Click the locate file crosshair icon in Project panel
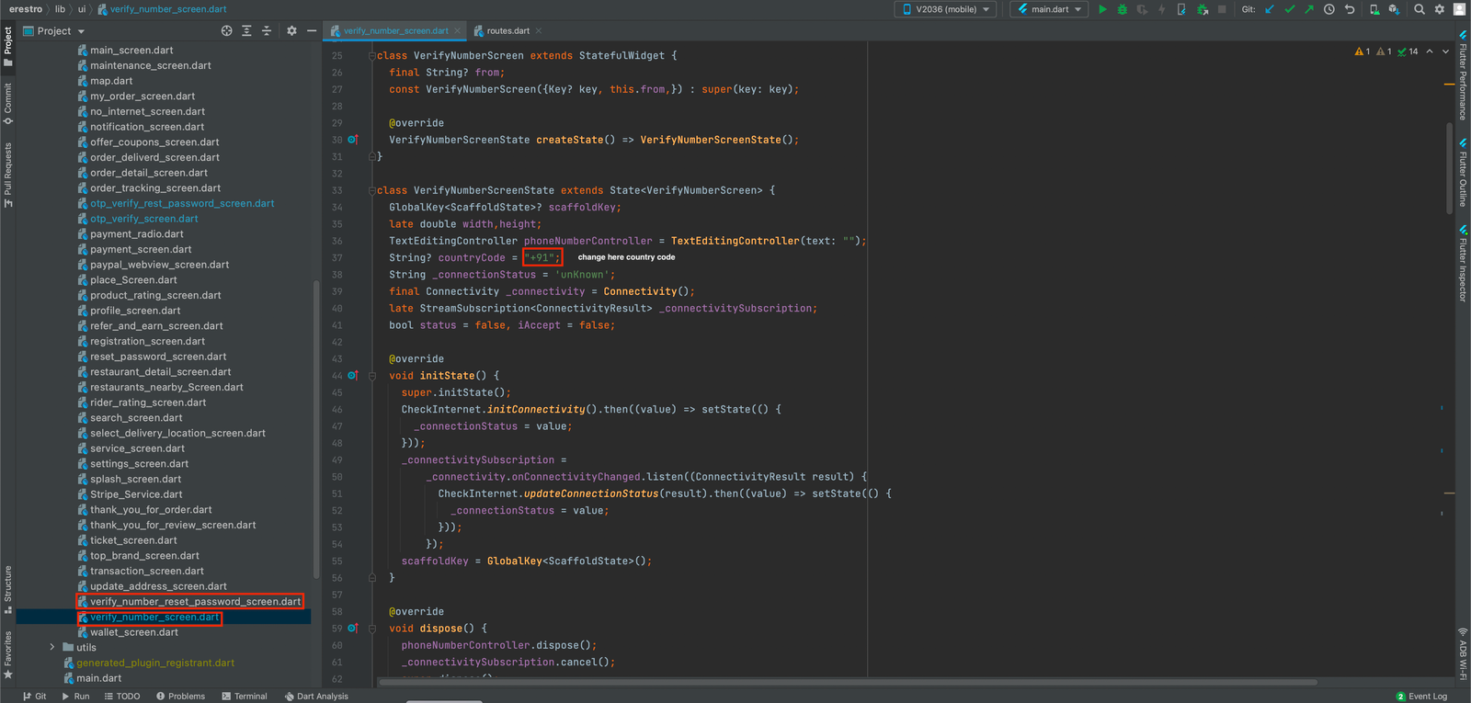 227,31
